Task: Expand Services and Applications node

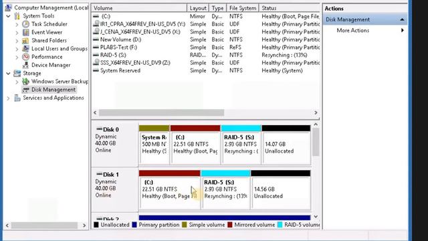Action: tap(8, 98)
